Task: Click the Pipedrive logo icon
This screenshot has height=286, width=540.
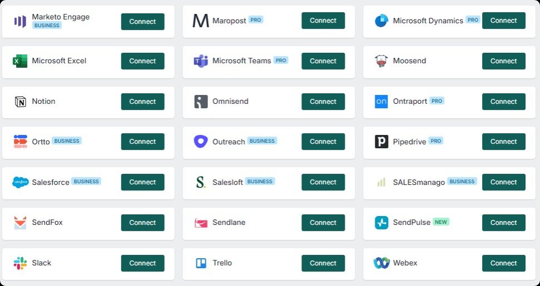Action: pyautogui.click(x=382, y=142)
